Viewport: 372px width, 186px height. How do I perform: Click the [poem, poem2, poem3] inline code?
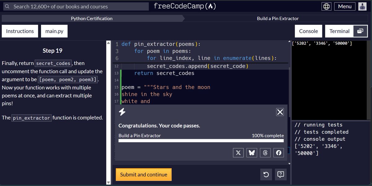(x=68, y=80)
